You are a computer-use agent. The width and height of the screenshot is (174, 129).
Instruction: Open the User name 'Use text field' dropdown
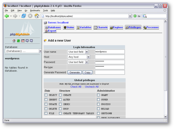[78, 52]
